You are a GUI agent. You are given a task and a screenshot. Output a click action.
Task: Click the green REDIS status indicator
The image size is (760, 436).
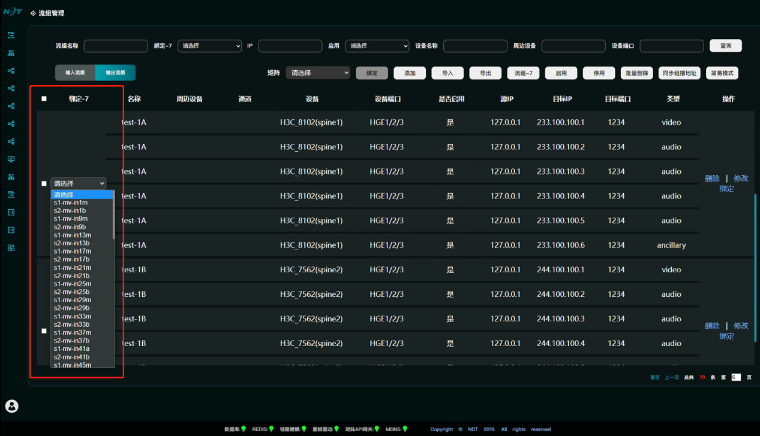(272, 429)
